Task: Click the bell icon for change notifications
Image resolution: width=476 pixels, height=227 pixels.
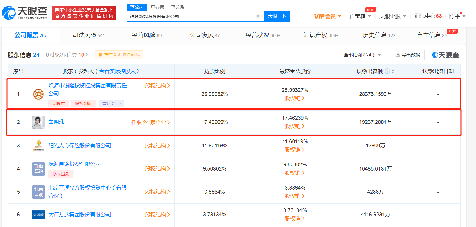Action: (100, 55)
